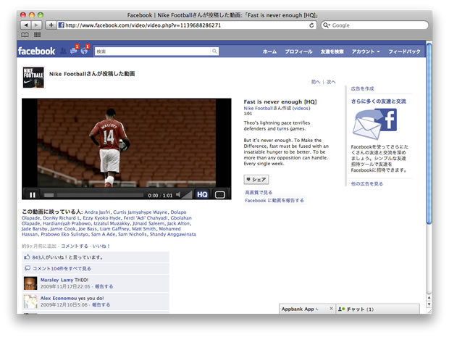Open Facebook messages icon with badge
Image resolution: width=449 pixels, height=337 pixels.
pos(74,51)
